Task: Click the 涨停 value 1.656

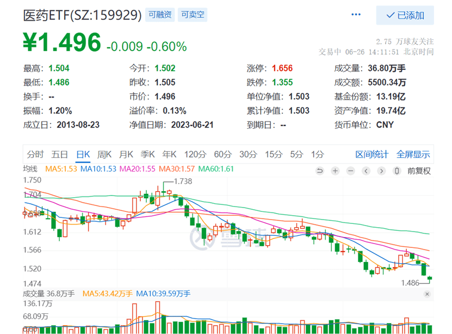Action: point(282,69)
